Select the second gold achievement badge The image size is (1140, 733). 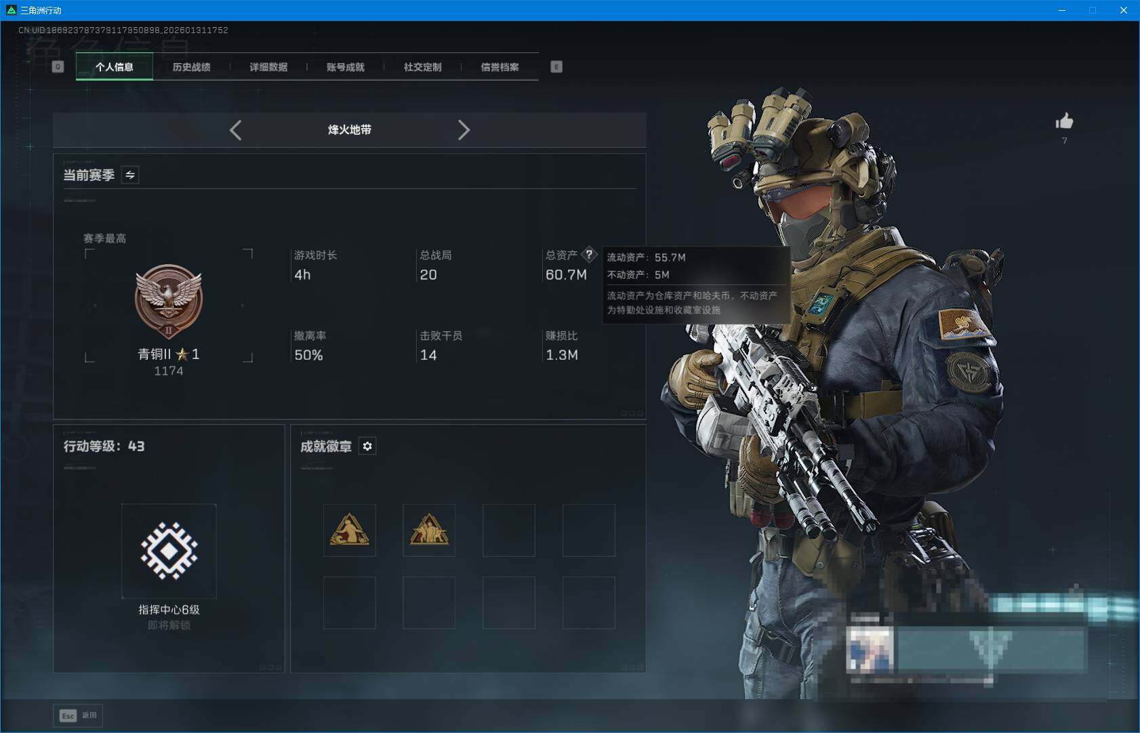(428, 530)
